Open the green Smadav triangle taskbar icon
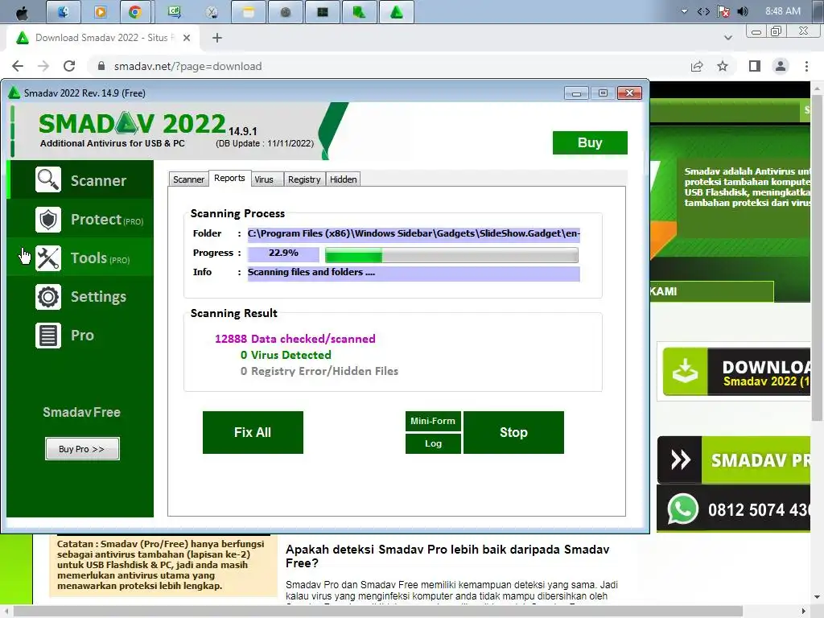The height and width of the screenshot is (618, 824). [x=397, y=12]
